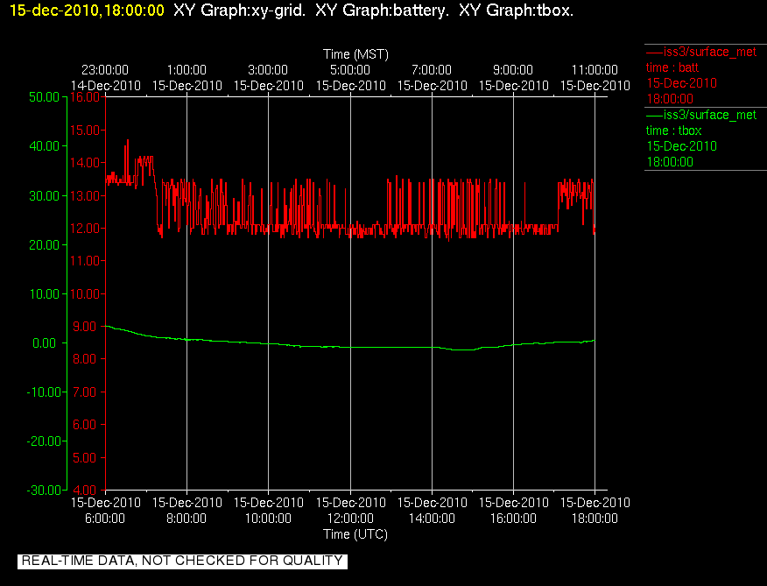Click the green 50.00 axis value

pos(44,97)
